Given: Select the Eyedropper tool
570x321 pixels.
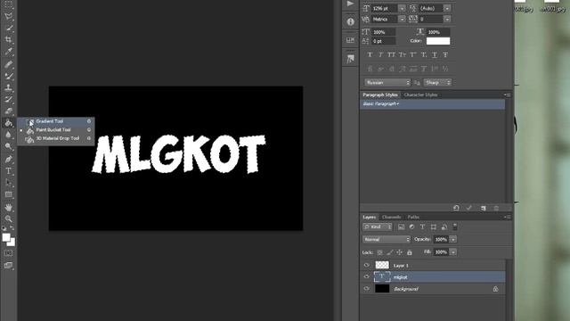Looking at the screenshot, I should point(8,51).
